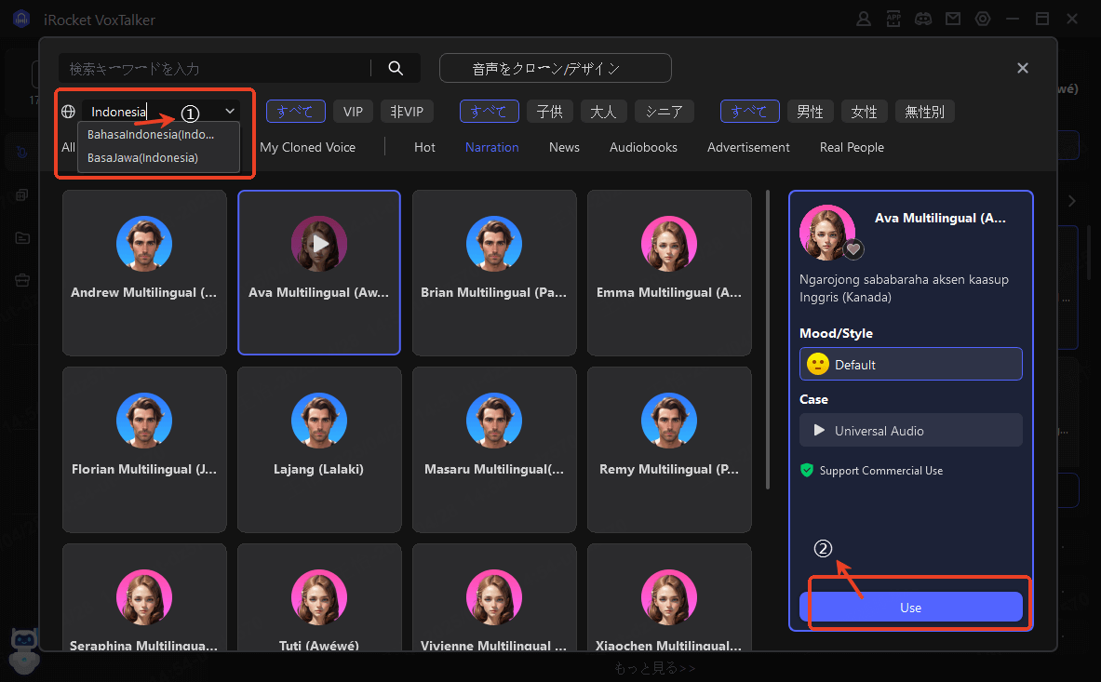The width and height of the screenshot is (1101, 682).
Task: Switch to the News tab
Action: click(565, 147)
